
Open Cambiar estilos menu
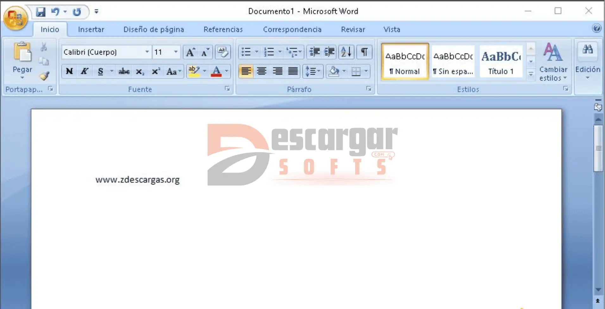pos(553,62)
